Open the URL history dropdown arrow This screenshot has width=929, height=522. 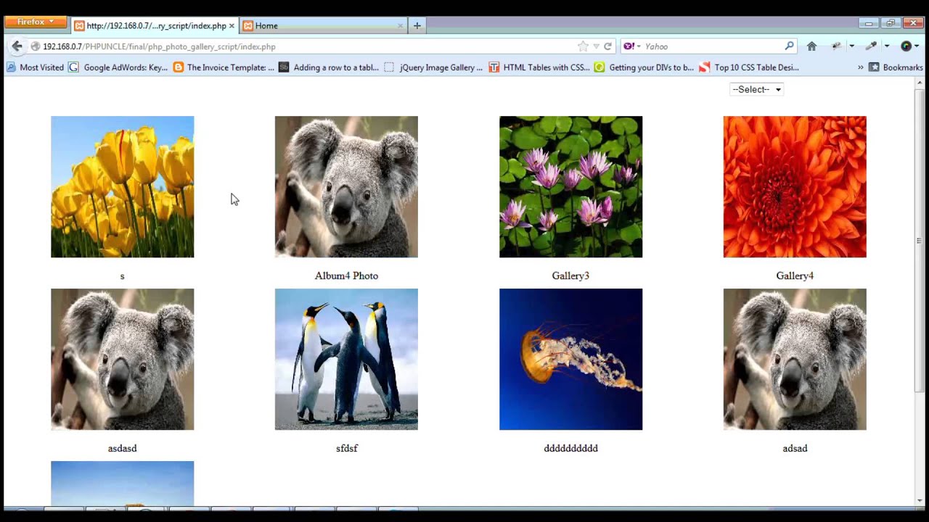596,46
